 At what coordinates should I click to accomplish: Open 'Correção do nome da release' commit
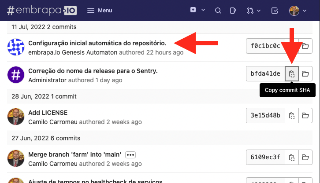[x=93, y=71]
